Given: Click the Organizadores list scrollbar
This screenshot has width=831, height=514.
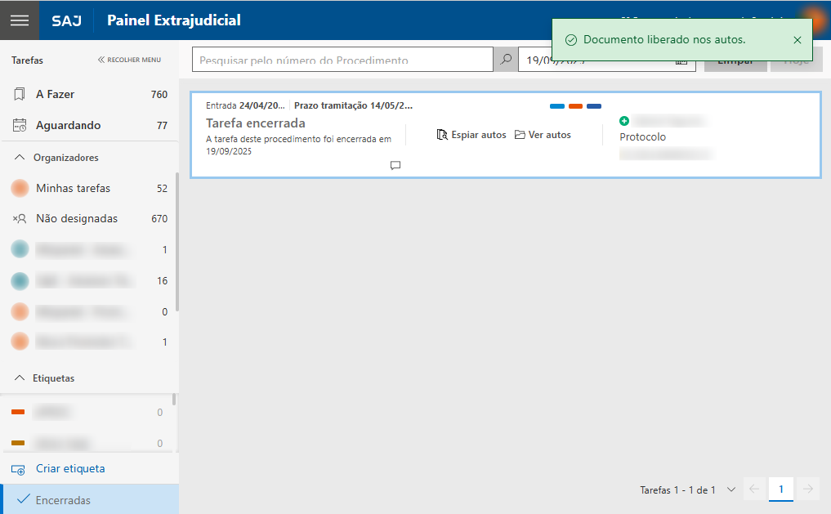Looking at the screenshot, I should tap(177, 242).
